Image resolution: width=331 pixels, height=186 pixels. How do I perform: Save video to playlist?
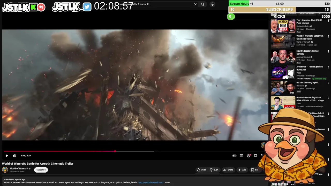click(255, 170)
